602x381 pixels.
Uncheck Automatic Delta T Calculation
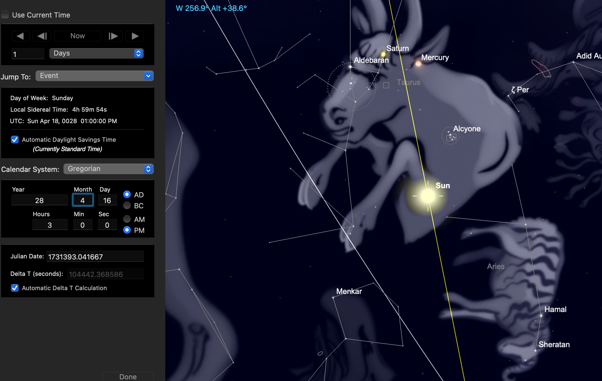[x=15, y=288]
